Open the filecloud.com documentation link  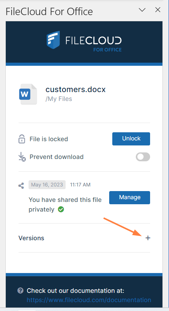point(89,300)
